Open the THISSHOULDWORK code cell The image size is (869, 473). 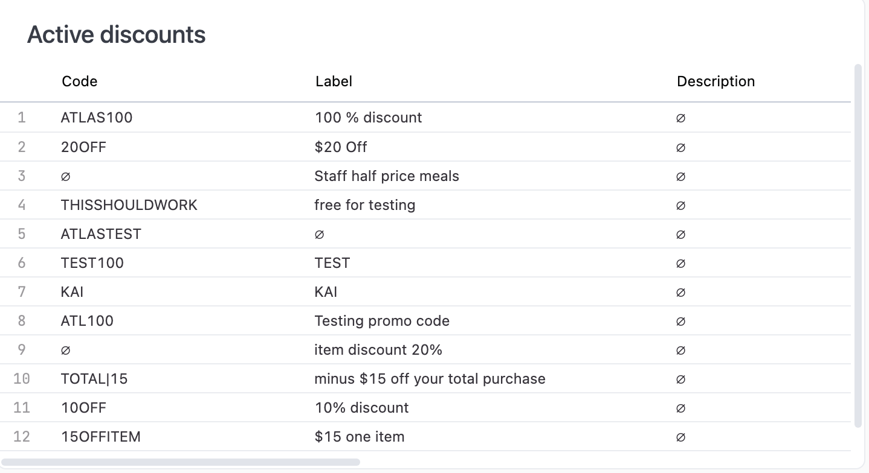coord(129,205)
